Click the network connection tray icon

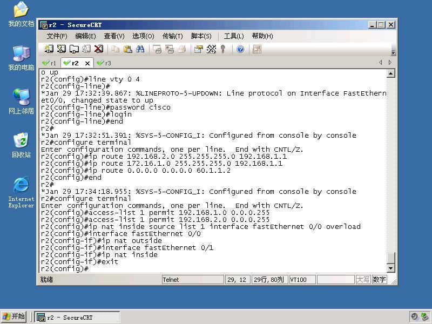click(x=424, y=316)
